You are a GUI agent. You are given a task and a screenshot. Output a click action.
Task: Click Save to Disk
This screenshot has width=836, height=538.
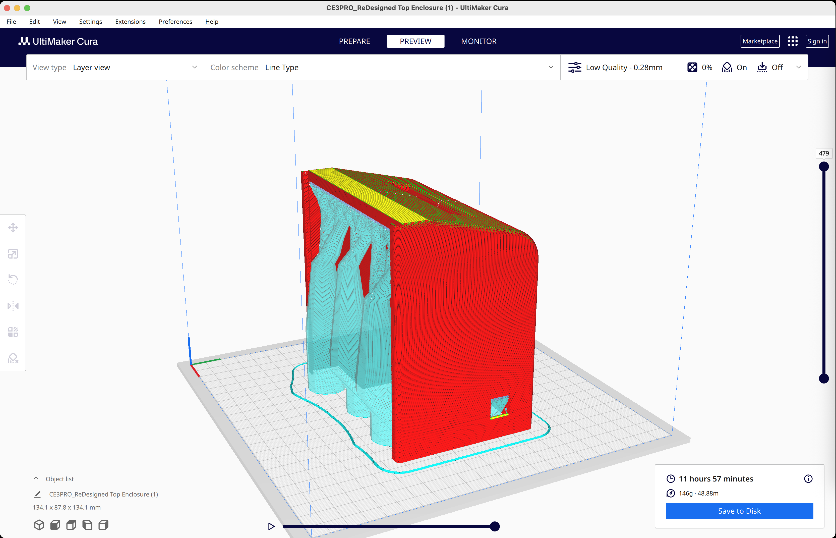[x=739, y=511]
